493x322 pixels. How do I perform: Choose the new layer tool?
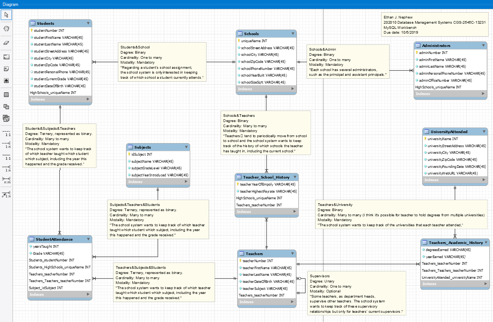6,57
